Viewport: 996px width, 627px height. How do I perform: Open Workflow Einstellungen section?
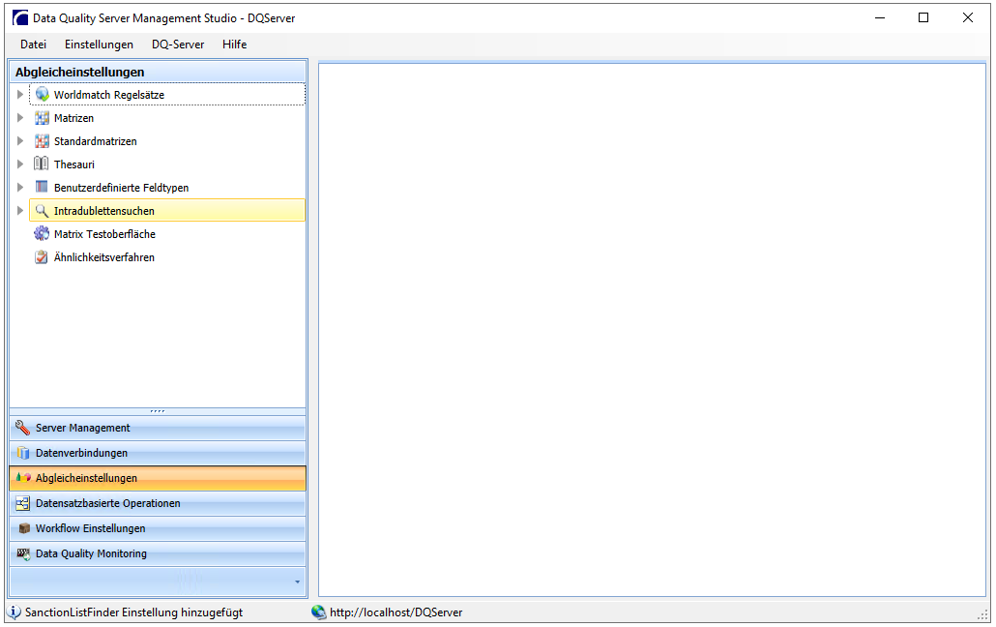click(158, 528)
